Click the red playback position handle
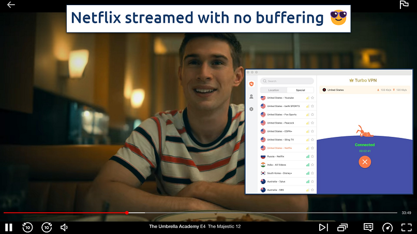 tap(127, 213)
